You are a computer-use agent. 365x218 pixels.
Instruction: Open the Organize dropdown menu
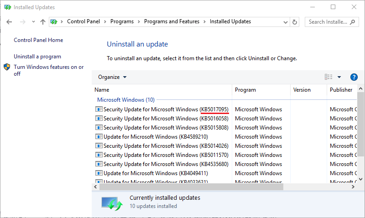[112, 77]
